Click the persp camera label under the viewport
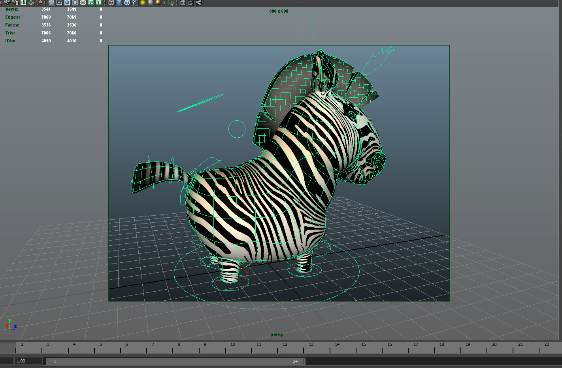 click(x=277, y=334)
